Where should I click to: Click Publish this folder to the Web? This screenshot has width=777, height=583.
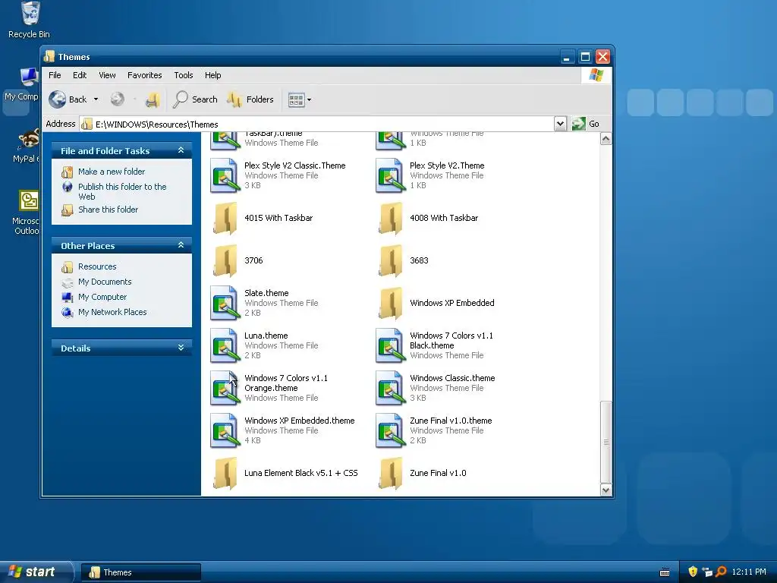pyautogui.click(x=122, y=191)
